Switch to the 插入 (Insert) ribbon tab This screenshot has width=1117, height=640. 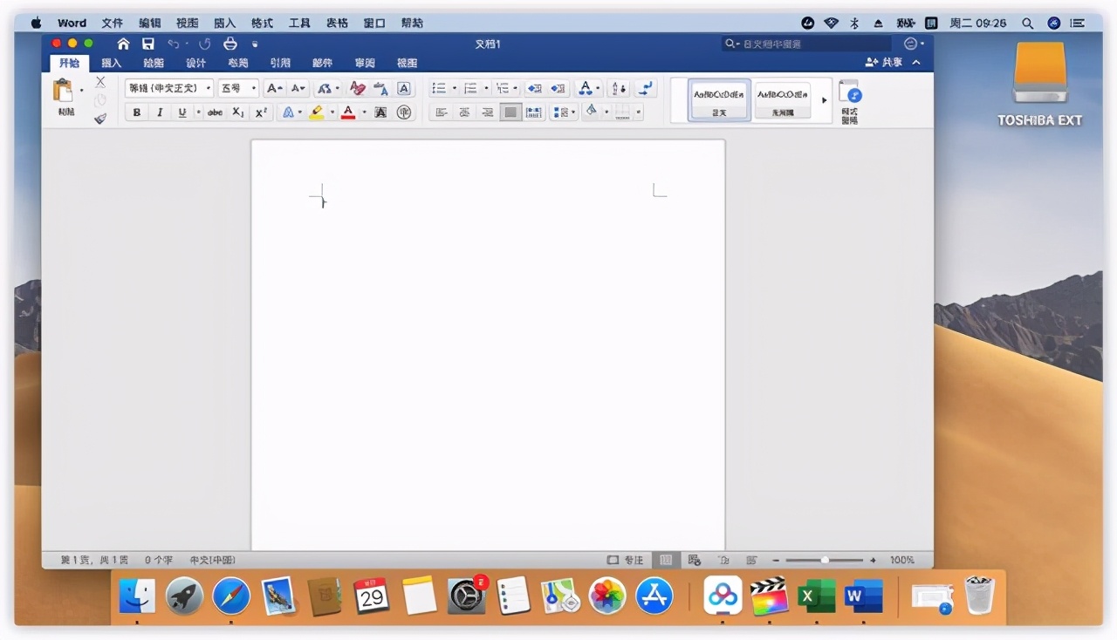click(x=112, y=63)
